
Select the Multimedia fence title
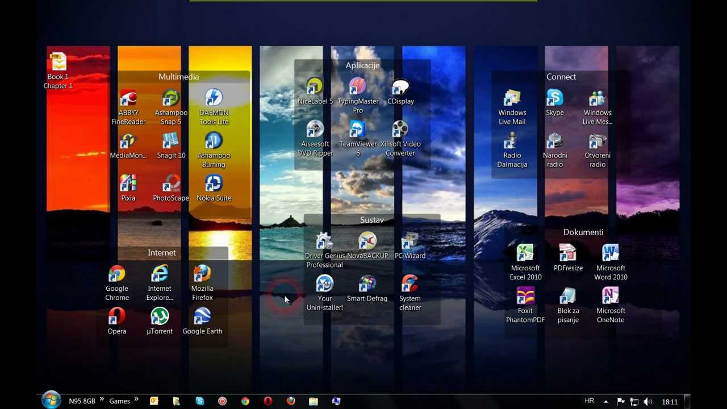coord(178,77)
